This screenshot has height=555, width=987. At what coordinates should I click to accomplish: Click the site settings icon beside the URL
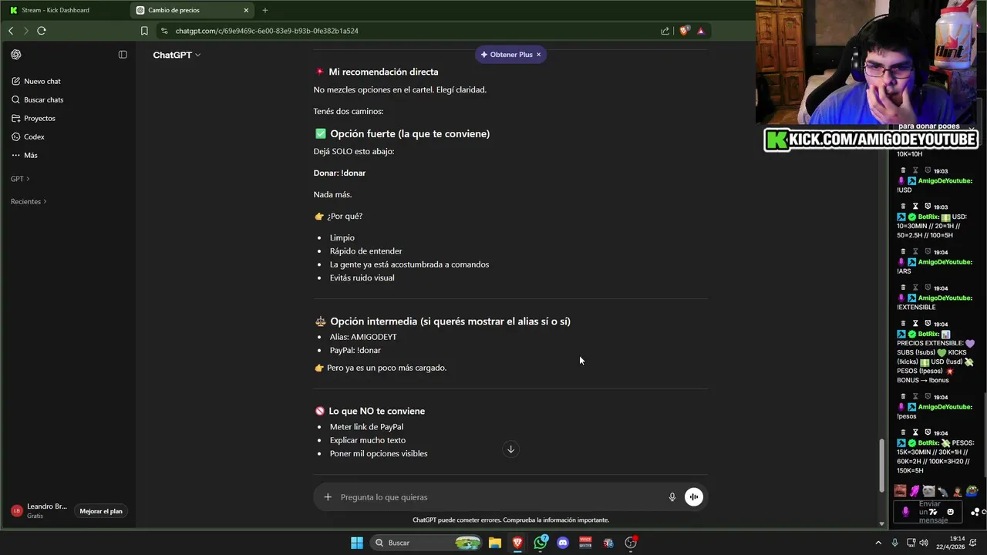pos(164,31)
